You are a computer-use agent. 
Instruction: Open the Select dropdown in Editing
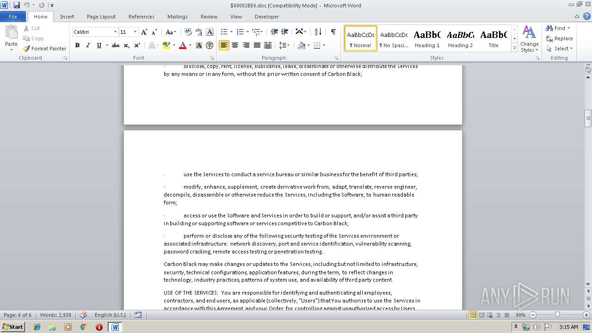(559, 49)
